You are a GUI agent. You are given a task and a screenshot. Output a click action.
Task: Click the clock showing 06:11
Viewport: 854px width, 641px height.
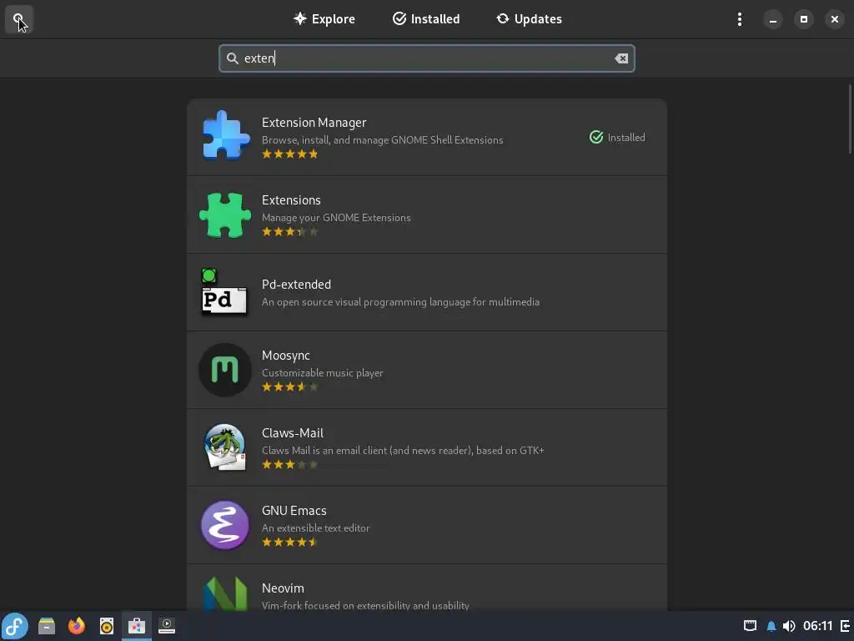pyautogui.click(x=817, y=626)
